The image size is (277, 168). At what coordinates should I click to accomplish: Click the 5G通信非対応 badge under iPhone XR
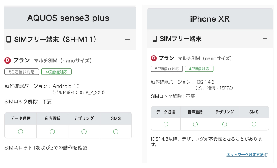coord(166,69)
